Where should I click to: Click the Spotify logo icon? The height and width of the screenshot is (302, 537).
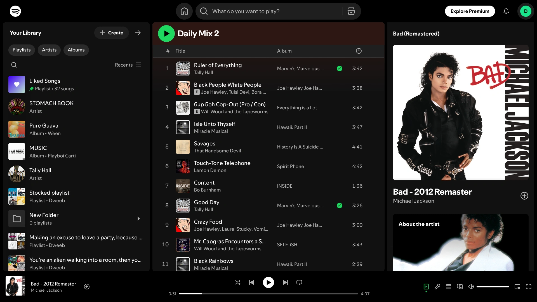click(x=15, y=11)
